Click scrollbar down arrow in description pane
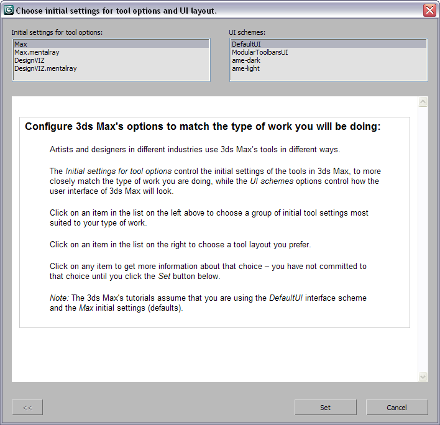The image size is (440, 425). 423,377
